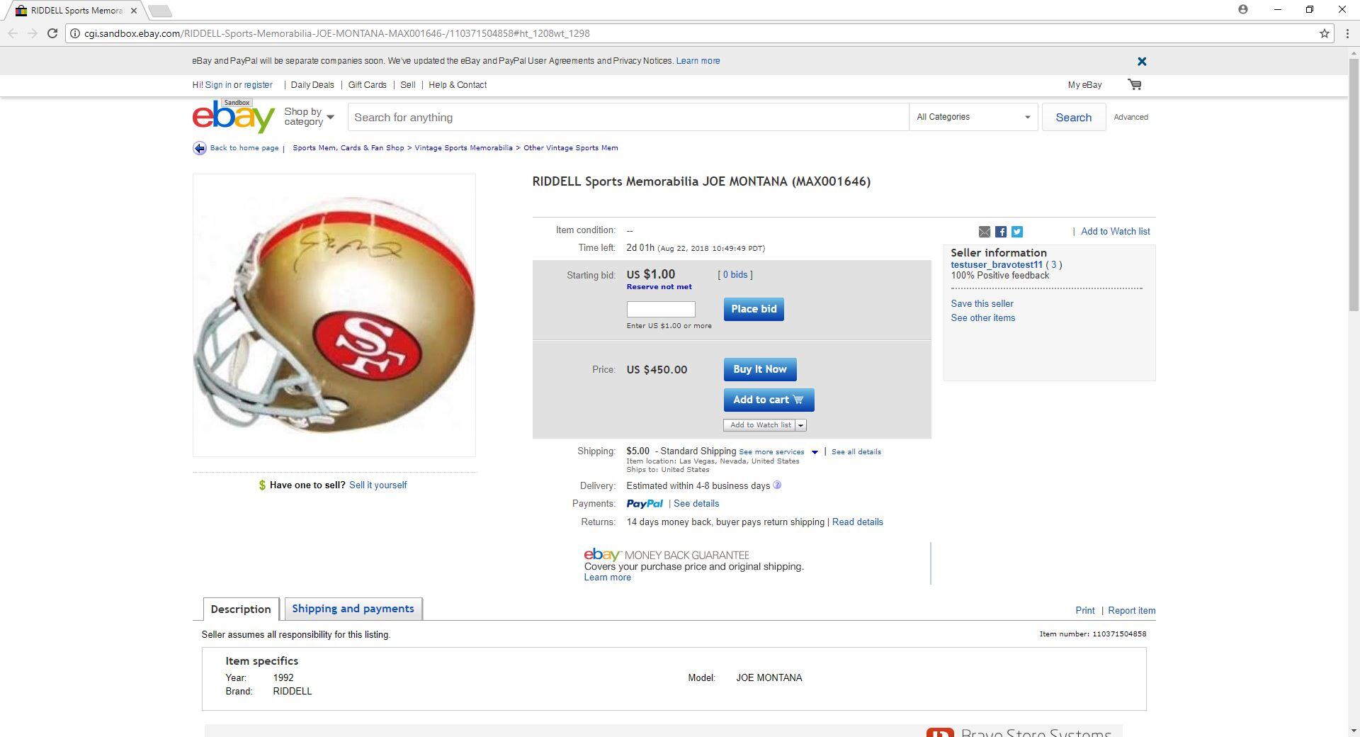Share listing on Twitter icon
The width and height of the screenshot is (1360, 737).
click(x=1017, y=232)
